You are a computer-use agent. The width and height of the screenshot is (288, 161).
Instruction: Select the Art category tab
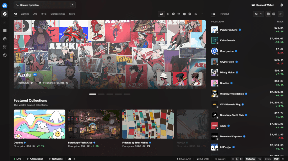35,14
